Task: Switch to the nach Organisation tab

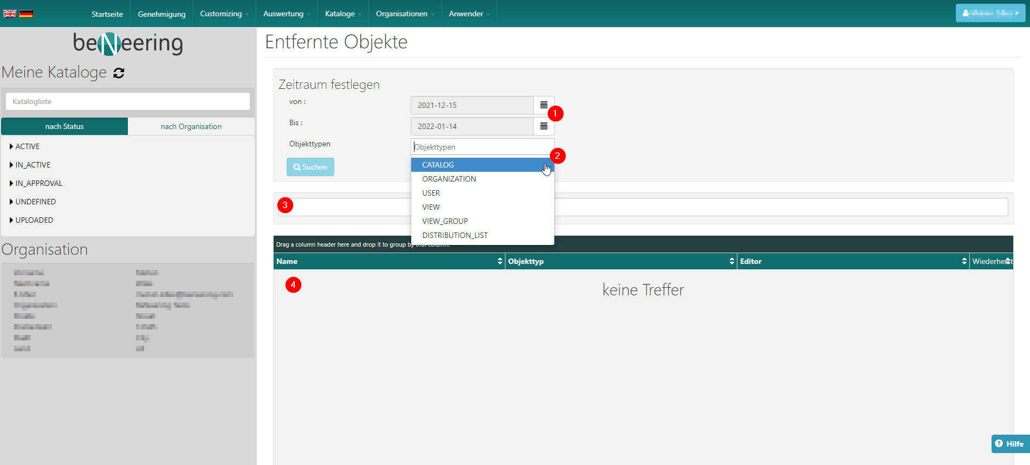Action: [191, 126]
